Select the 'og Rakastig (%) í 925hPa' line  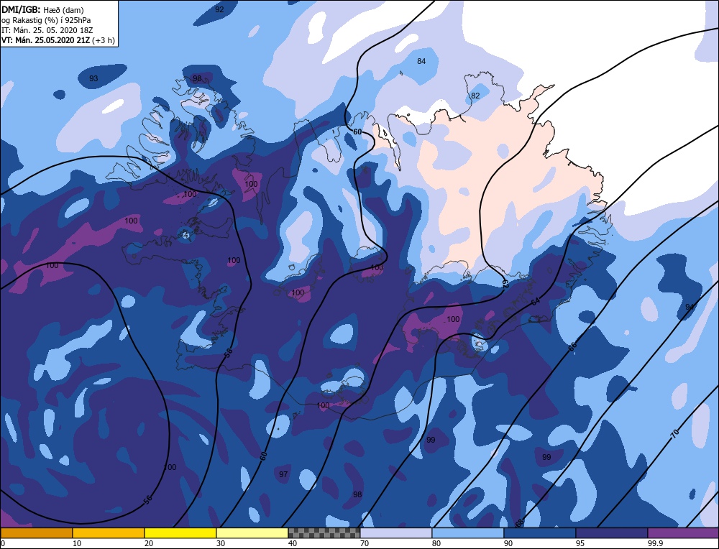pyautogui.click(x=45, y=19)
